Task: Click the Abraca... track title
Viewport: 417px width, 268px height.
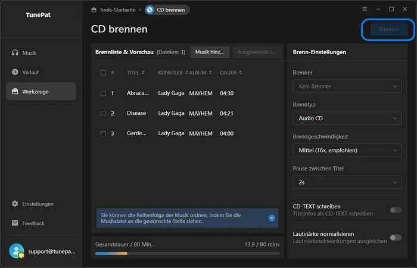Action: pyautogui.click(x=138, y=93)
